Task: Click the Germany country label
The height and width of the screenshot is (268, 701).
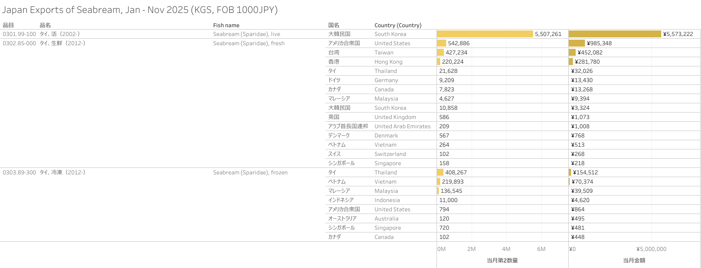Action: [x=386, y=80]
